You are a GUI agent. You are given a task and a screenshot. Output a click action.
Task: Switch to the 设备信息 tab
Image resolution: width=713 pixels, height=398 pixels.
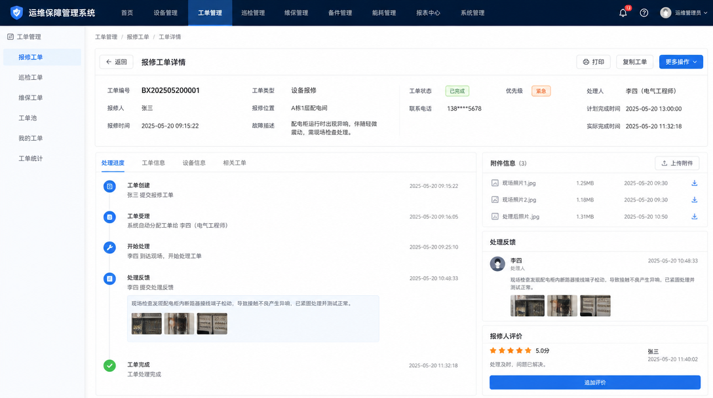[194, 162]
